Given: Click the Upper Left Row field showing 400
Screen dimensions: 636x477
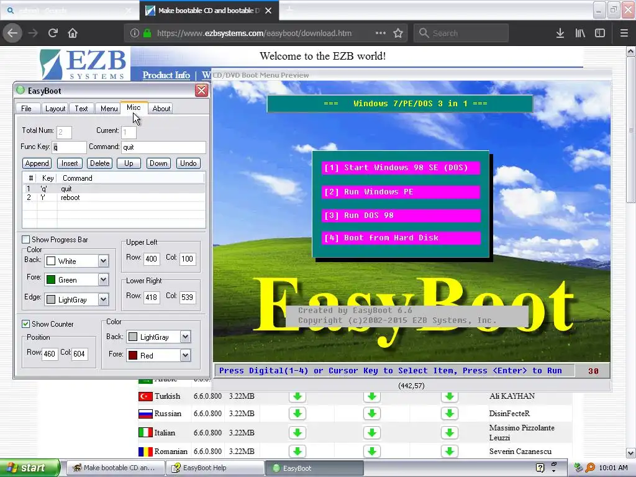Looking at the screenshot, I should pos(152,259).
